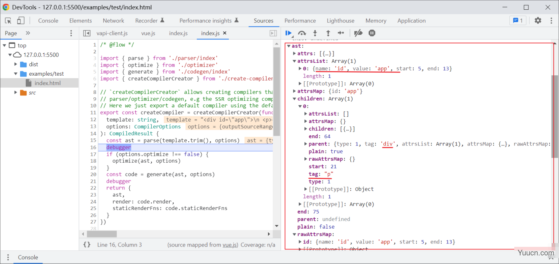
Task: Expand the dist folder
Action: click(x=16, y=64)
